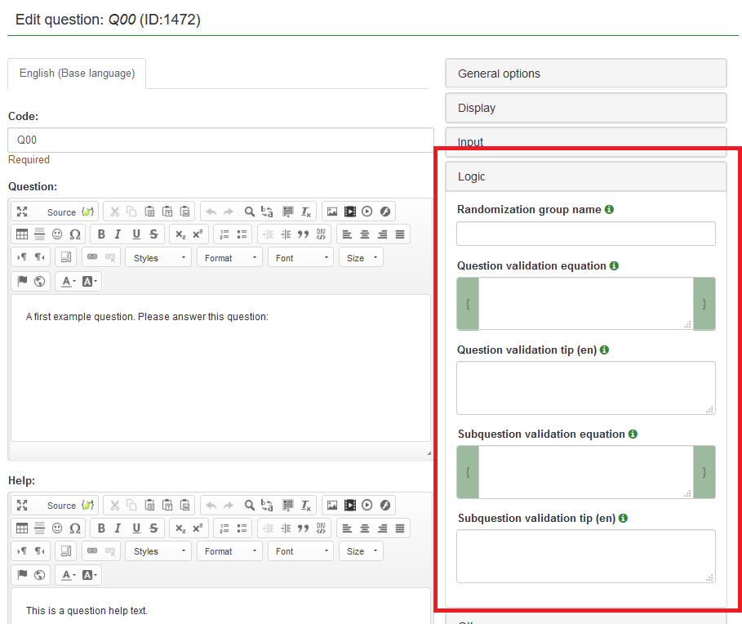Click the Randomization group name field
Viewport: 742px width, 624px height.
[x=585, y=234]
